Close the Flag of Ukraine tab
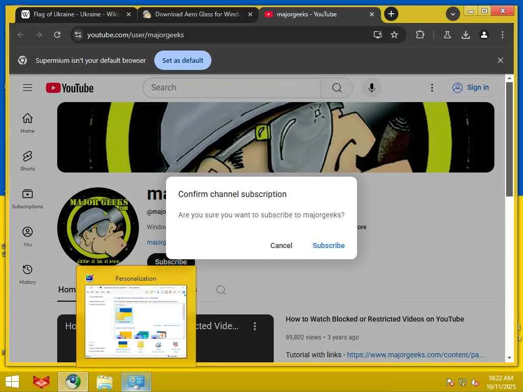Screen dimensions: 523x392 [128, 14]
